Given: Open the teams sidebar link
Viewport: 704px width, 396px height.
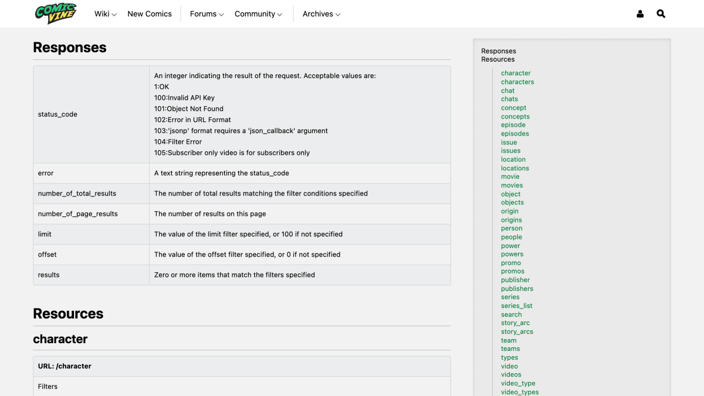Looking at the screenshot, I should (510, 348).
